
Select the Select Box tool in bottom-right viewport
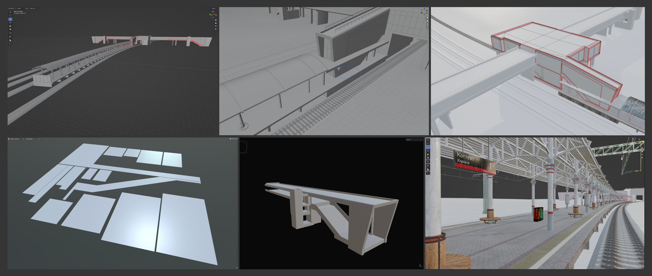tap(428, 140)
